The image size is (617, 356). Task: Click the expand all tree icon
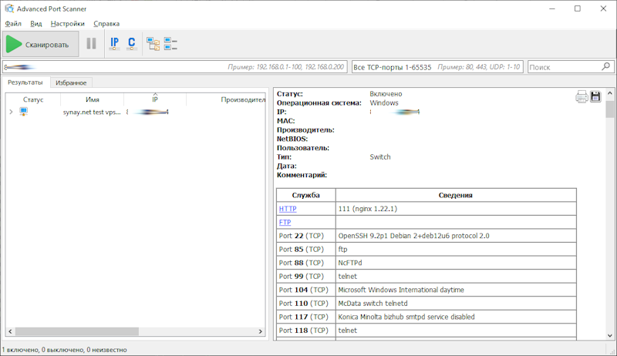(x=153, y=44)
